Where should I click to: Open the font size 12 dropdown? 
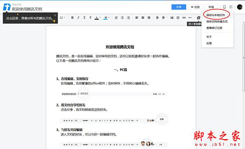click(x=62, y=18)
